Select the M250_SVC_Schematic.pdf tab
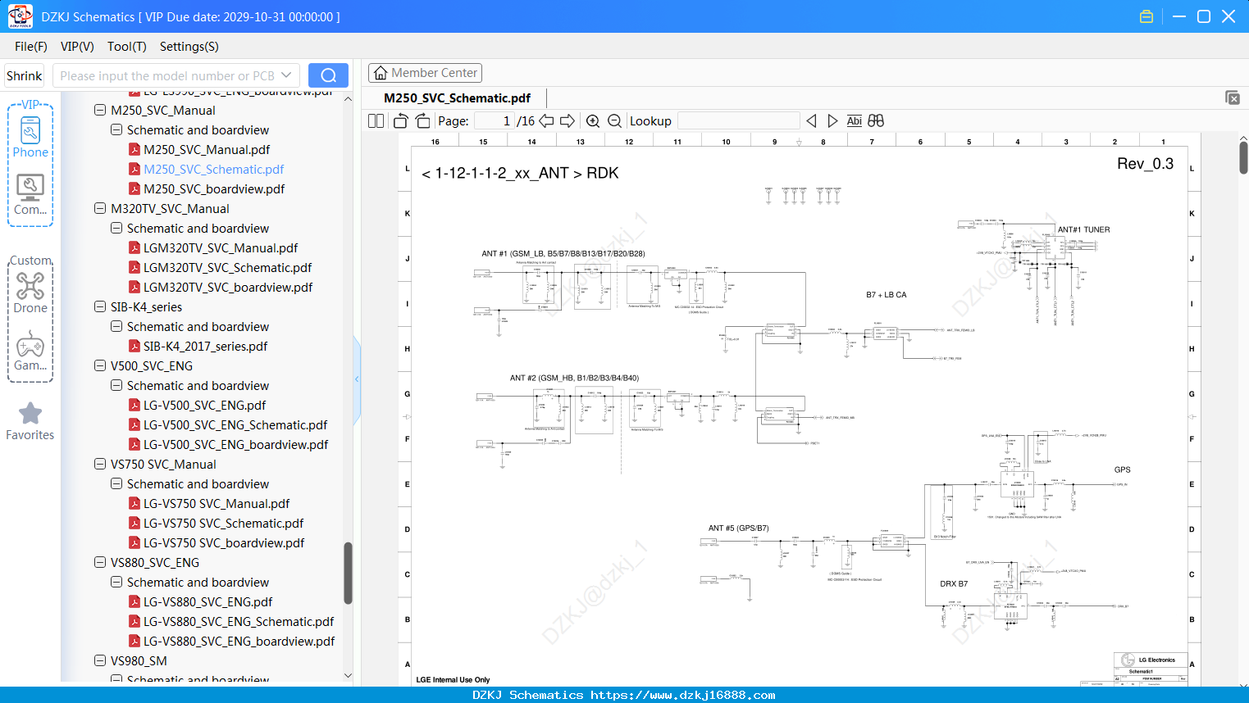The width and height of the screenshot is (1249, 703). click(457, 98)
